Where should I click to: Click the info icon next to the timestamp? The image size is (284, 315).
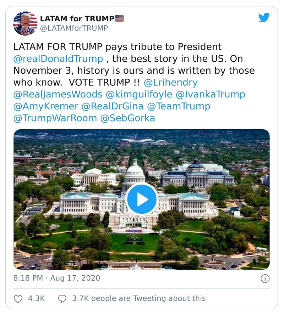pos(266,279)
